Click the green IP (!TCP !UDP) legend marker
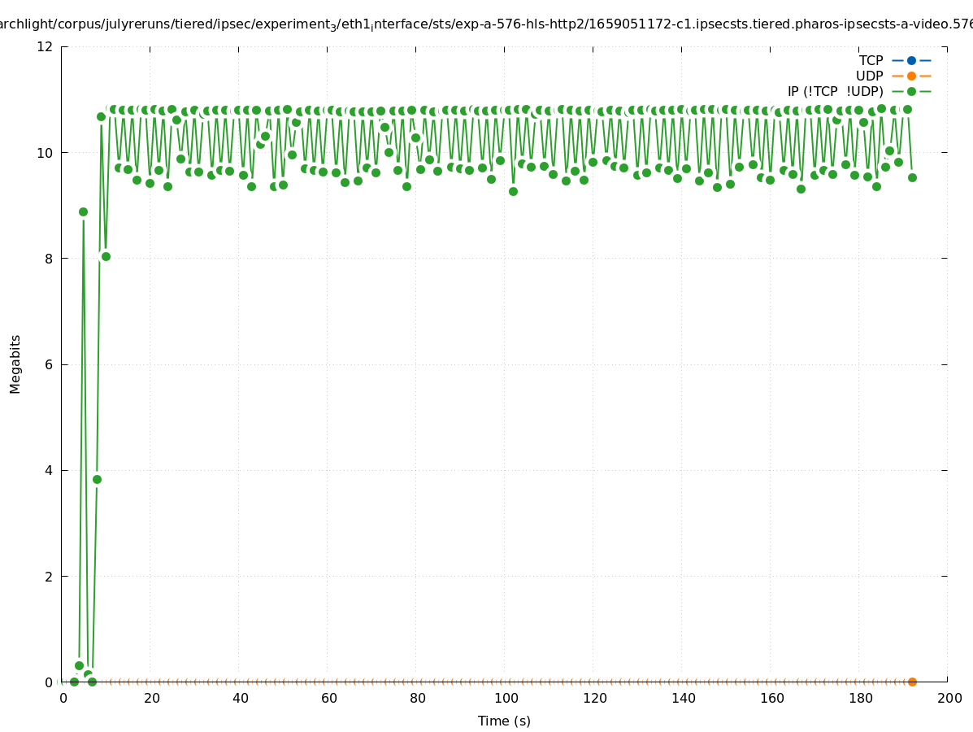 pos(911,92)
